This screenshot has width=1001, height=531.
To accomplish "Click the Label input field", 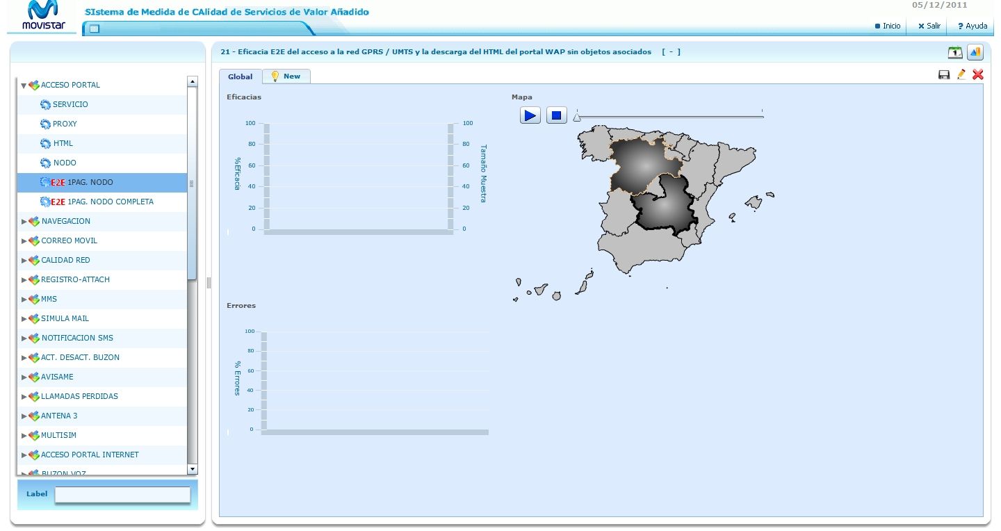I will pyautogui.click(x=122, y=494).
